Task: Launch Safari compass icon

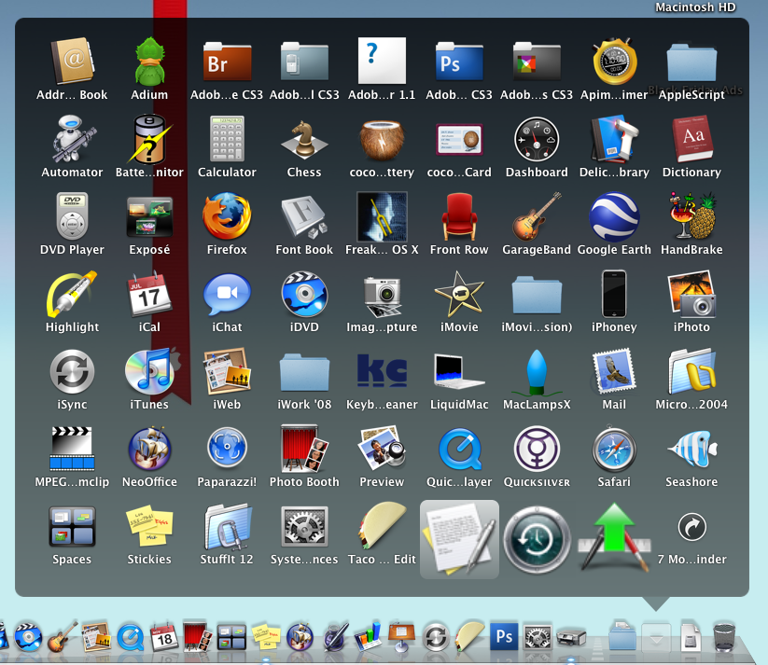Action: 614,449
